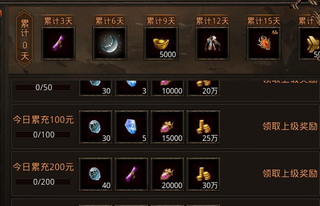This screenshot has width=320, height=206.
Task: Click the gold coin stack marked 25万
Action: [x=203, y=127]
